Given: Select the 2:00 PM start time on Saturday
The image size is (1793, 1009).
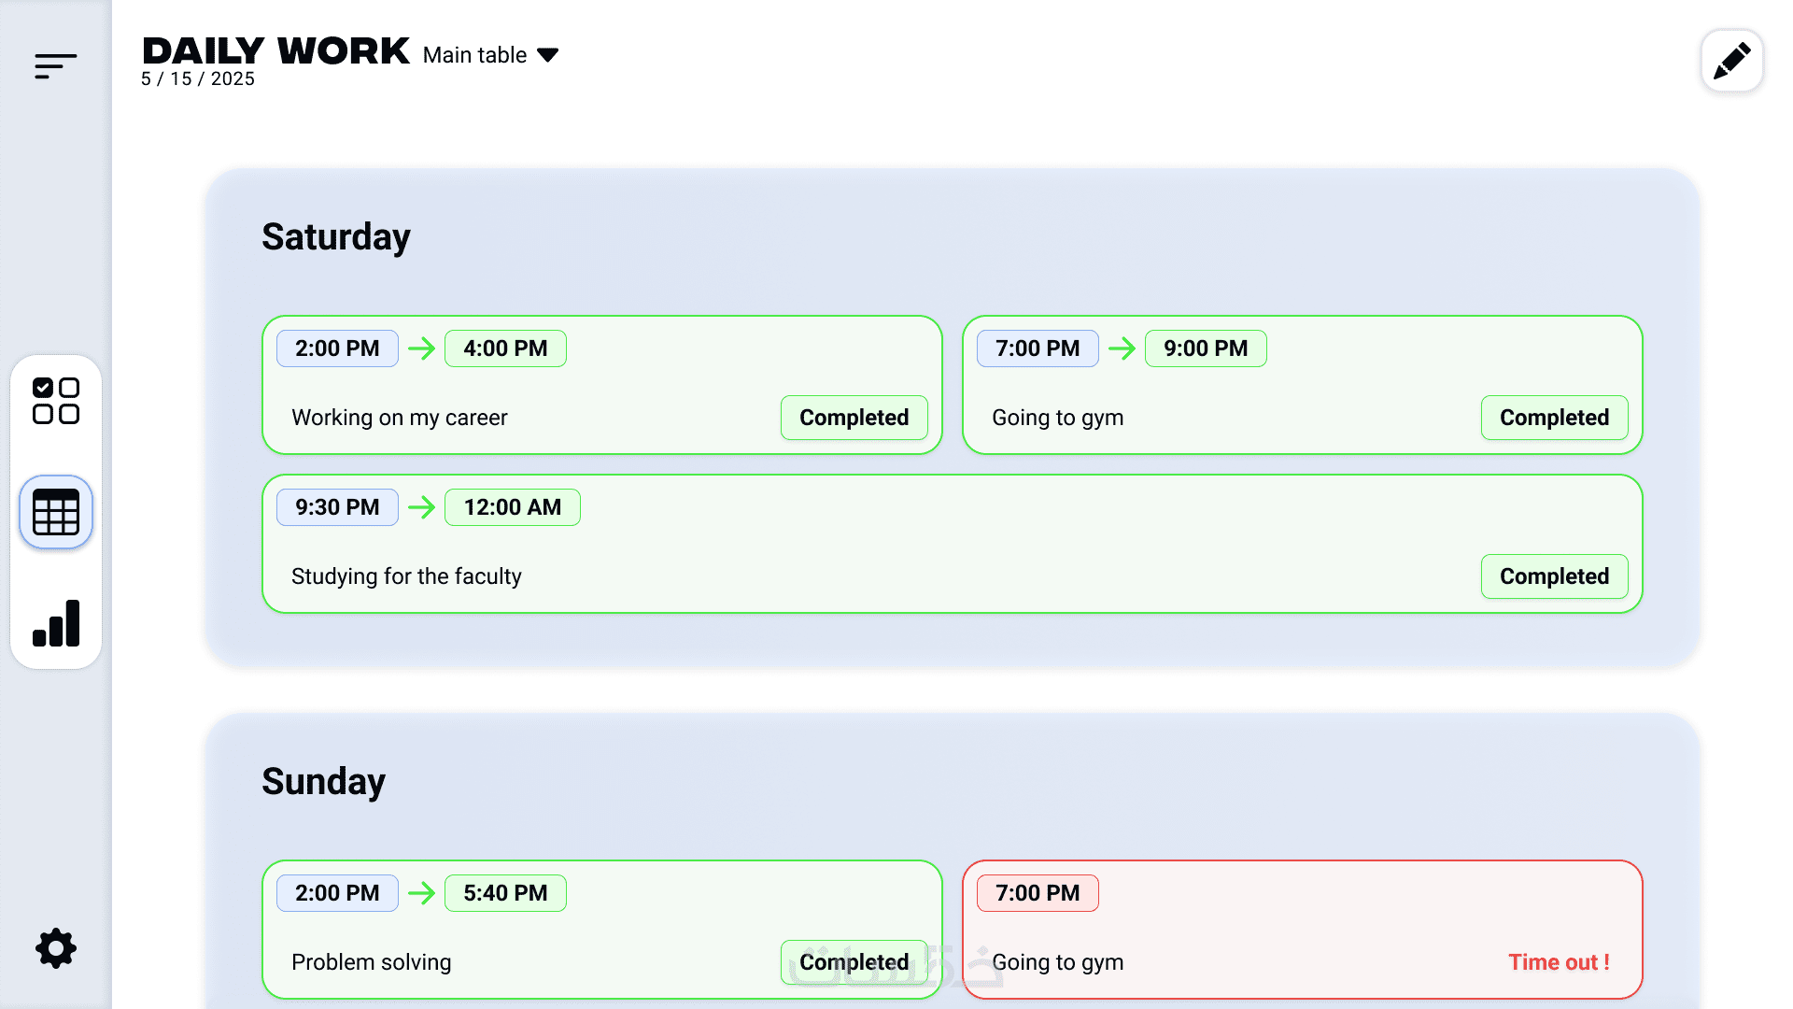Looking at the screenshot, I should tap(337, 348).
